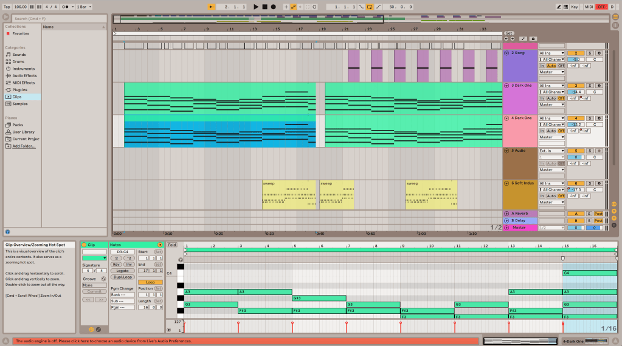Enable Draw Mode pencil icon
Image resolution: width=622 pixels, height=346 pixels.
(x=559, y=7)
